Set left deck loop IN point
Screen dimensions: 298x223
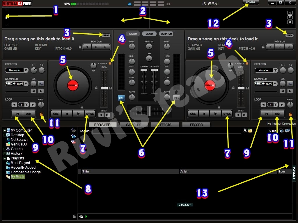coord(17,114)
